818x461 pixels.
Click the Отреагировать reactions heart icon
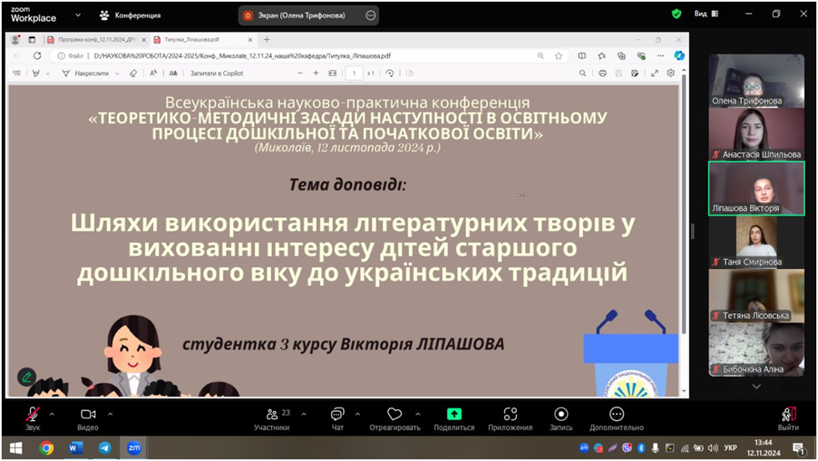tap(395, 415)
